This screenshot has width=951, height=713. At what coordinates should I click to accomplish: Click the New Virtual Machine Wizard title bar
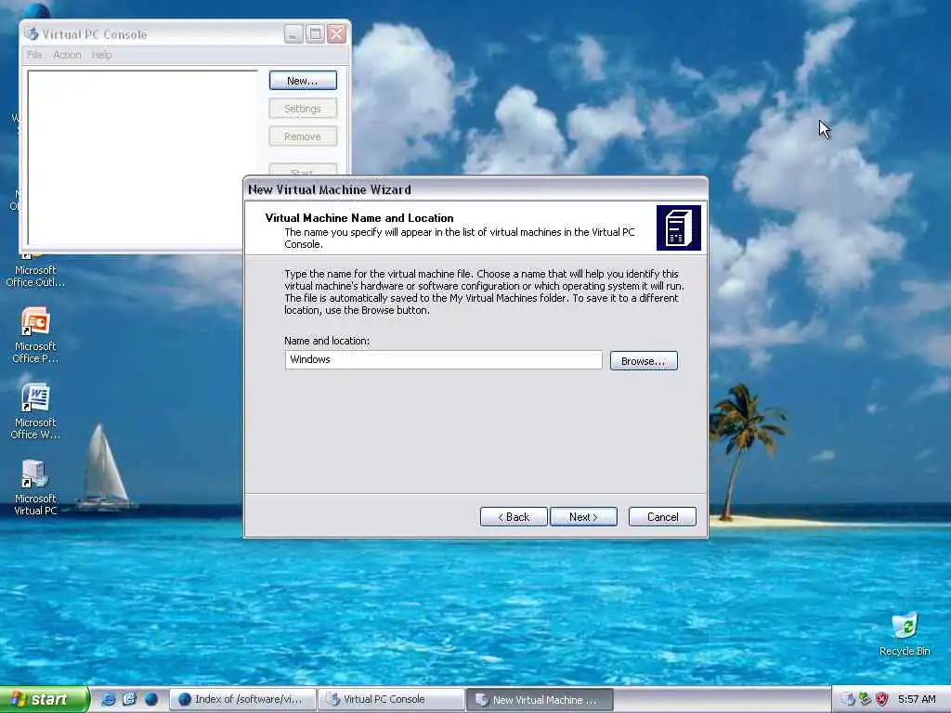point(475,189)
